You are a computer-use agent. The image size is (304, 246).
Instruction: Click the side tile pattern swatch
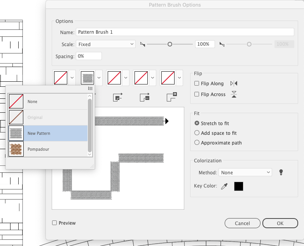(x=87, y=77)
